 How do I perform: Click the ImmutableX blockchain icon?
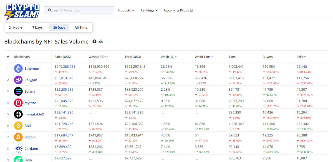(x=18, y=114)
